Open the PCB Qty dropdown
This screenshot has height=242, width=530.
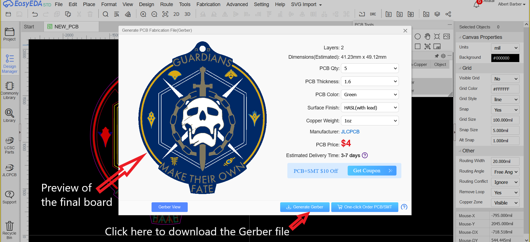(370, 68)
